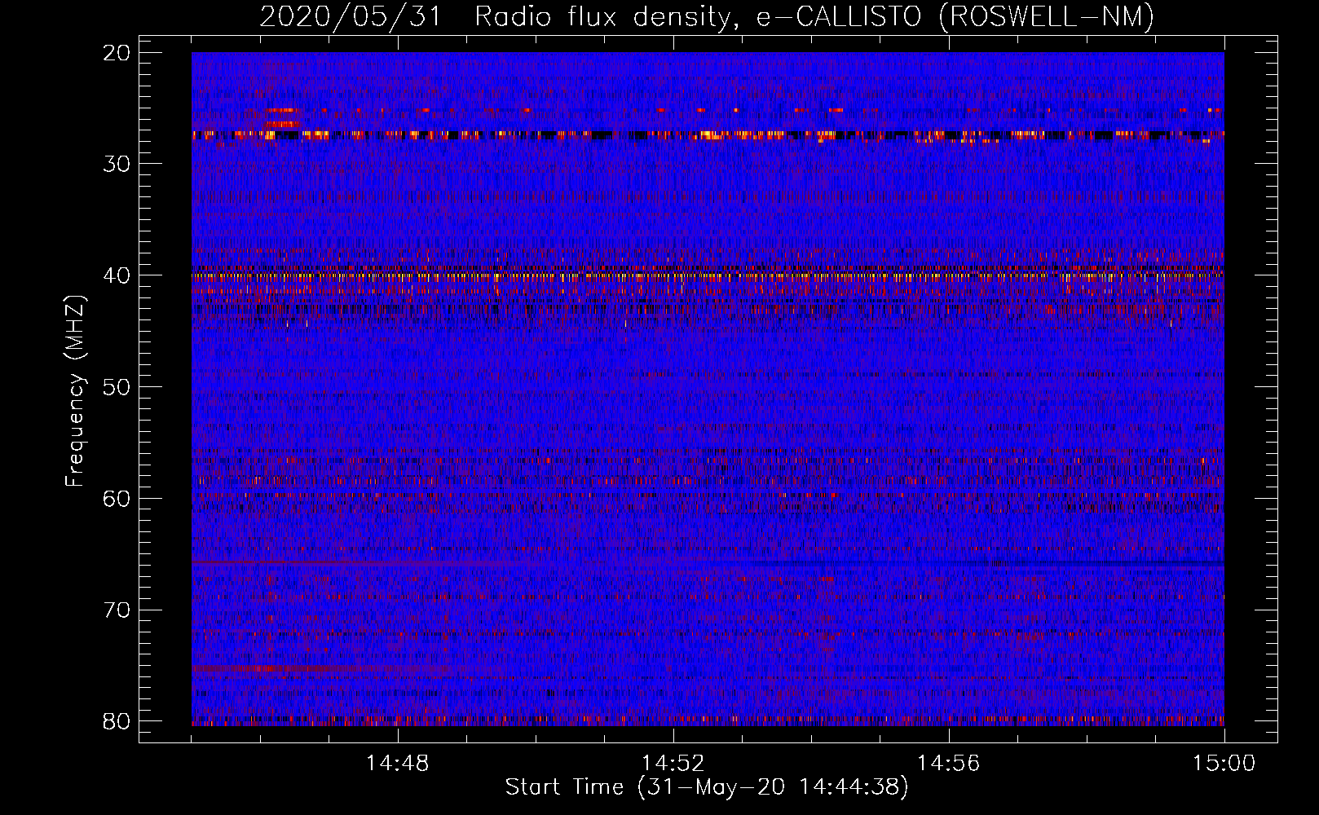Click the 20 MHz frequency tick label
Screen dimensions: 1319x815
[117, 52]
